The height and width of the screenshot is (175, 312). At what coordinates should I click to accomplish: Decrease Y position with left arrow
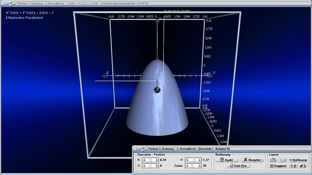[187, 160]
